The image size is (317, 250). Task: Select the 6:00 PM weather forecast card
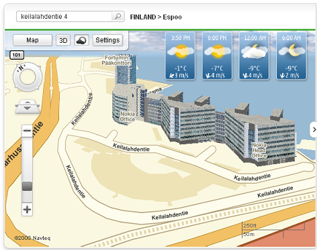[217, 56]
